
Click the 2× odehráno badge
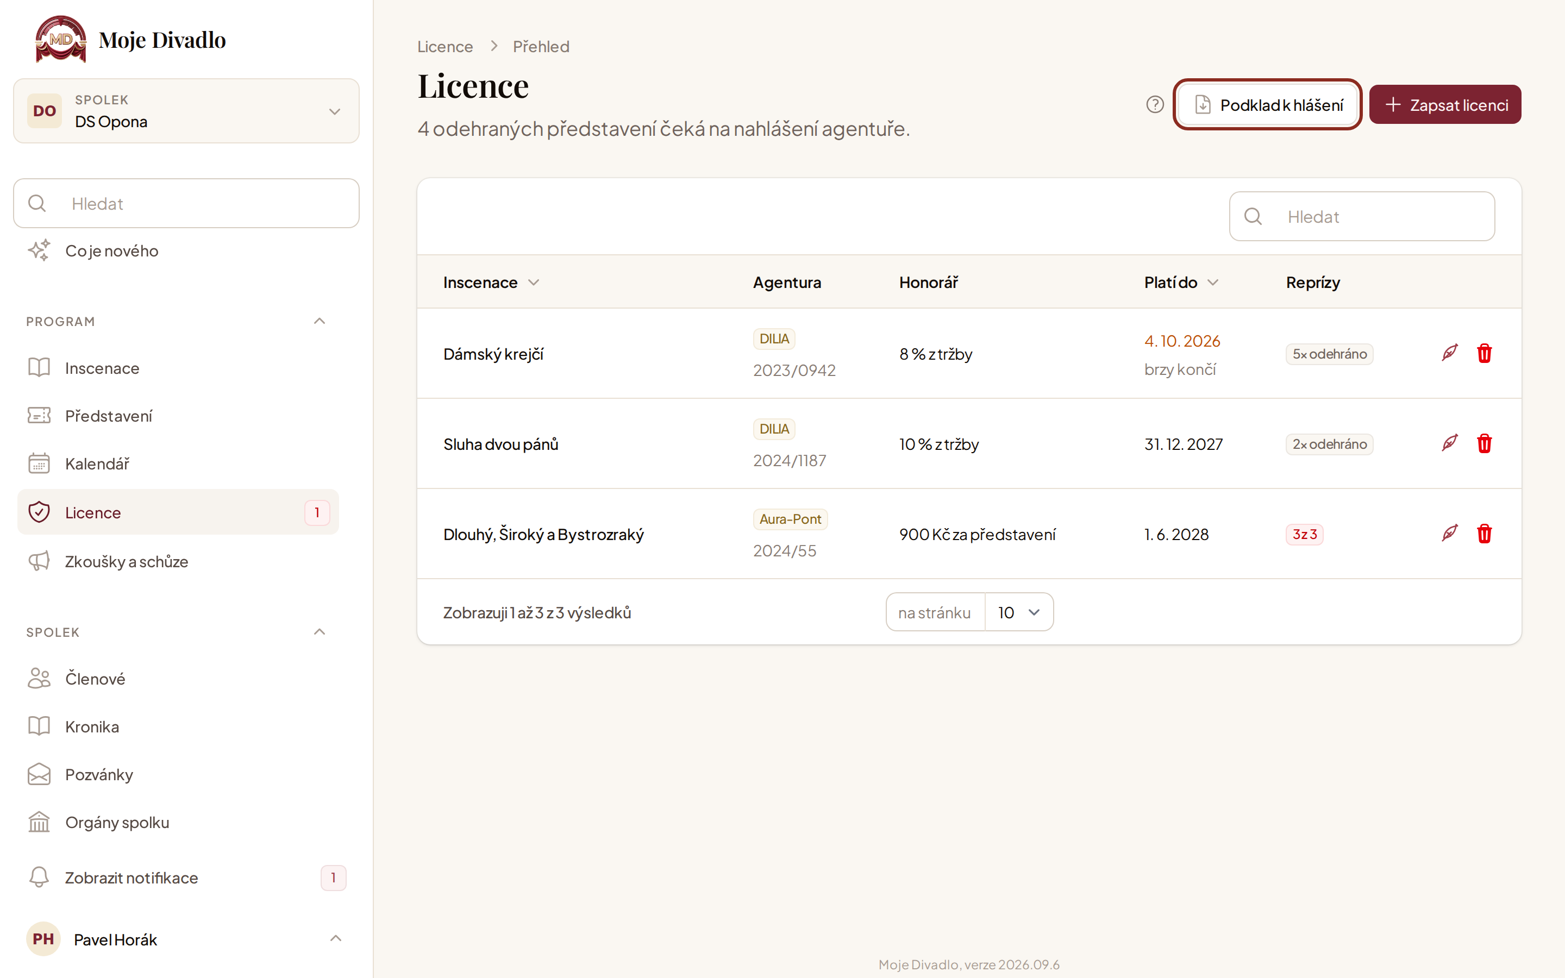pos(1329,444)
